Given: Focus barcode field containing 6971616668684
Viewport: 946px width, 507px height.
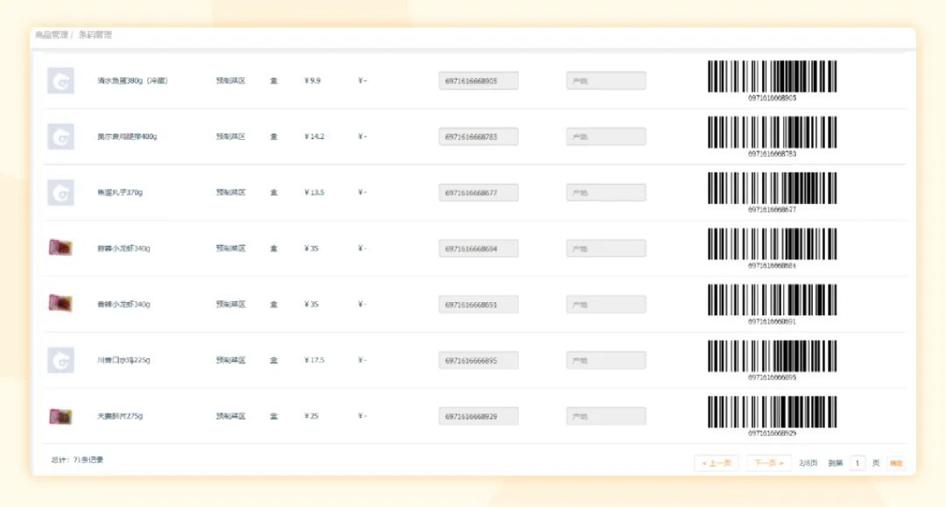Looking at the screenshot, I should click(478, 249).
